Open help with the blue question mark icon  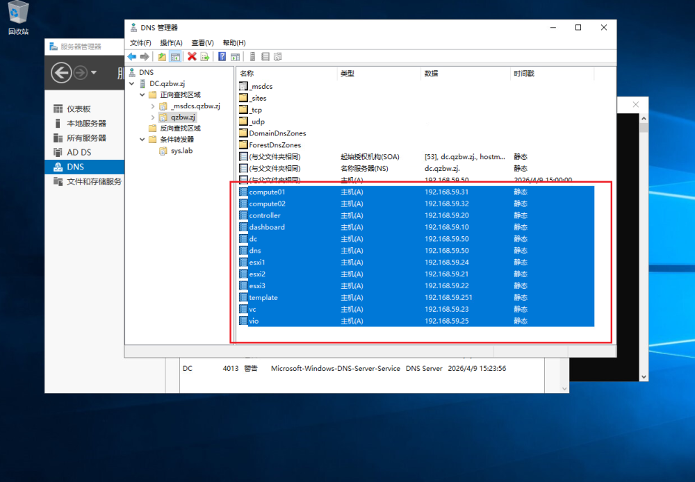[222, 57]
